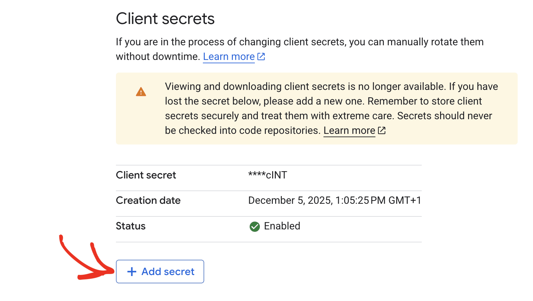The width and height of the screenshot is (533, 301).
Task: Click 'If you are in the process' paragraph
Action: pyautogui.click(x=299, y=42)
